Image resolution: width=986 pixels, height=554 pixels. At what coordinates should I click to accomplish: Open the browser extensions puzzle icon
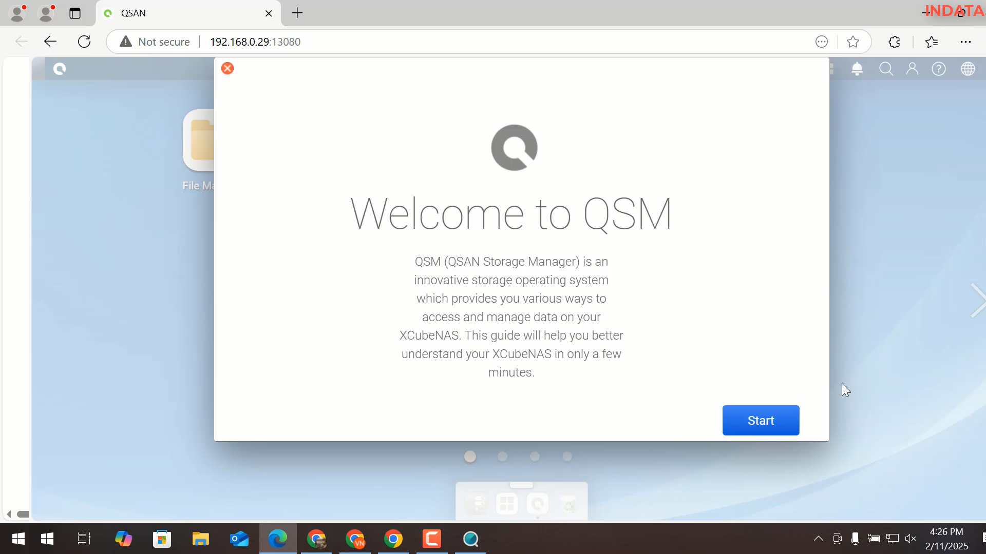coord(894,42)
